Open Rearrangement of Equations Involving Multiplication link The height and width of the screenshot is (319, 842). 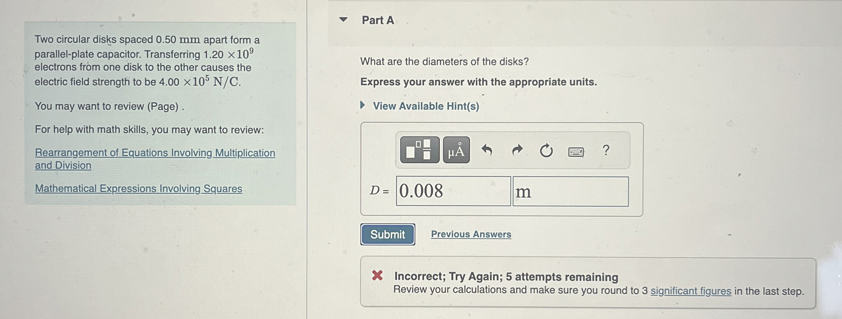[x=155, y=159]
